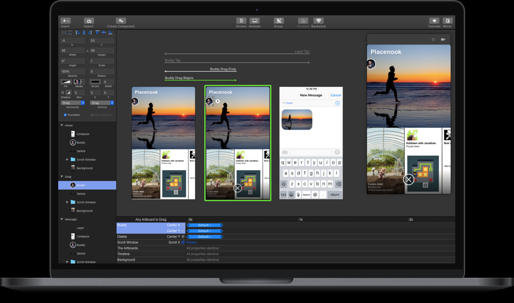Click the Create Component icon
514x303 pixels.
(121, 21)
